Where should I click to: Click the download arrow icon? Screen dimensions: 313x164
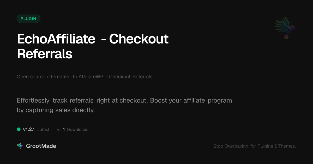point(59,129)
